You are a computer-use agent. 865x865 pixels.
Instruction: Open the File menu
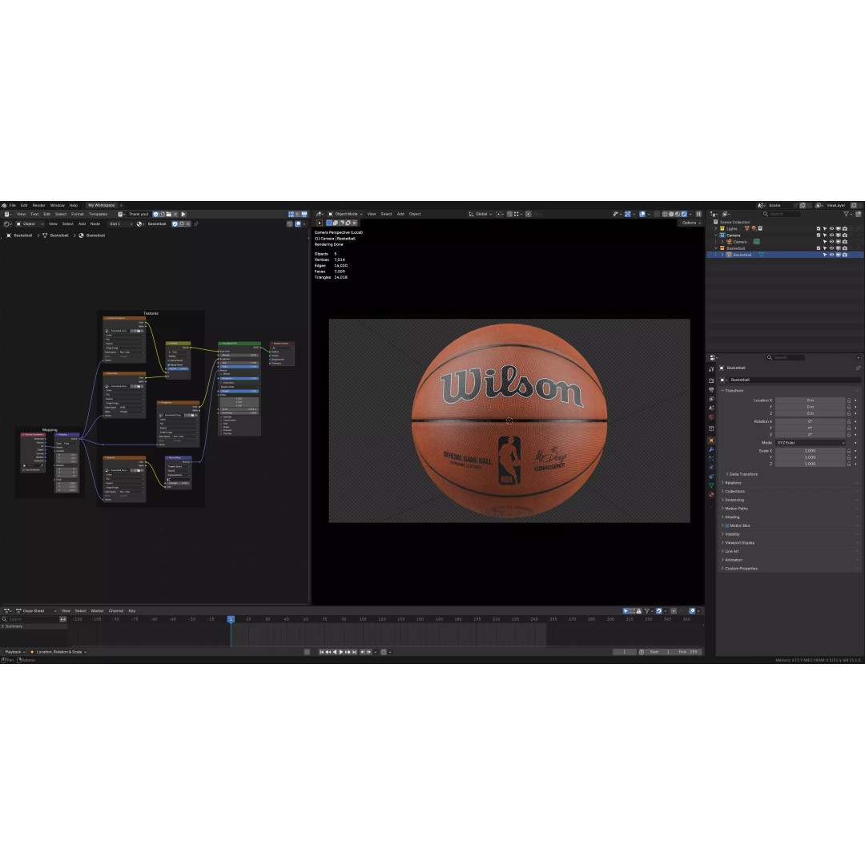click(x=13, y=205)
